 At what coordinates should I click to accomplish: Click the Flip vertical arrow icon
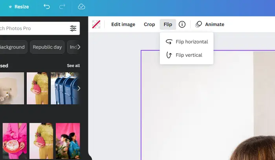click(x=169, y=55)
